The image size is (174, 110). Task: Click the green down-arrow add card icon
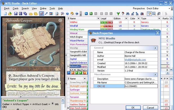91,14
